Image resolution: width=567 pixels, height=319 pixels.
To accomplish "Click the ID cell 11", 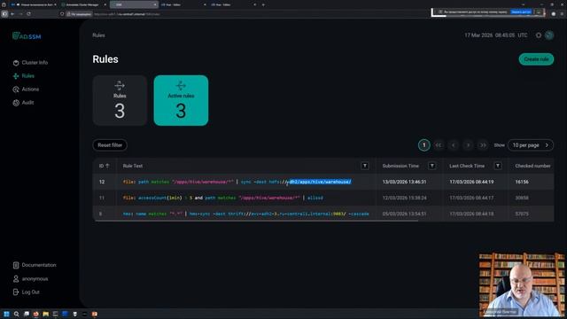I will coord(102,198).
